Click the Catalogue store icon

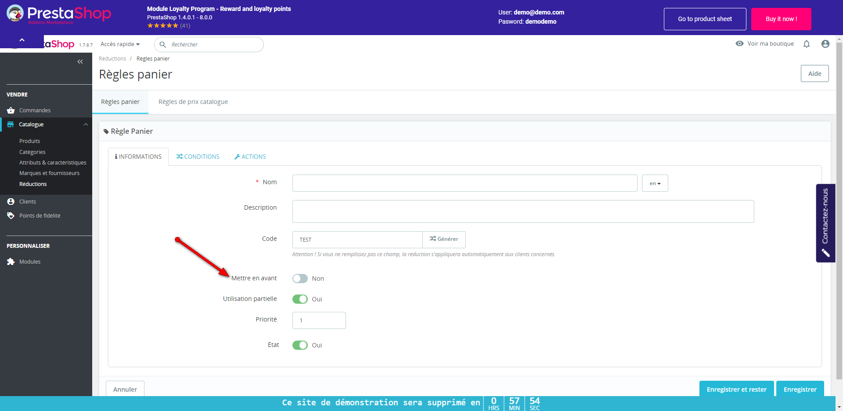point(11,125)
